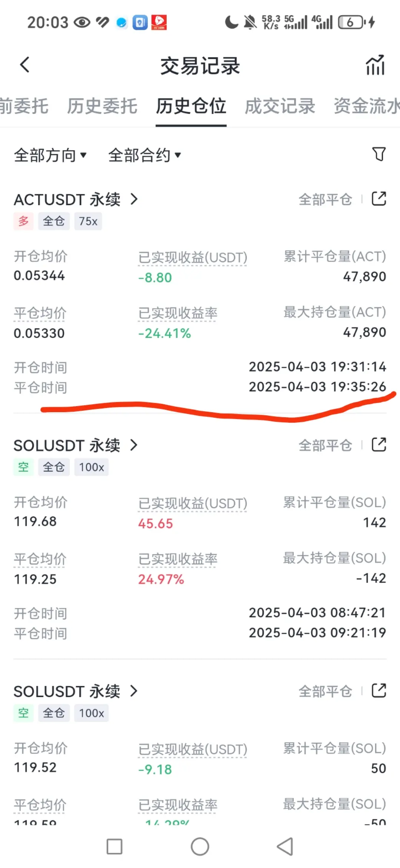
Task: Open second SOLUSDT 永续 contract chevron
Action: (134, 691)
